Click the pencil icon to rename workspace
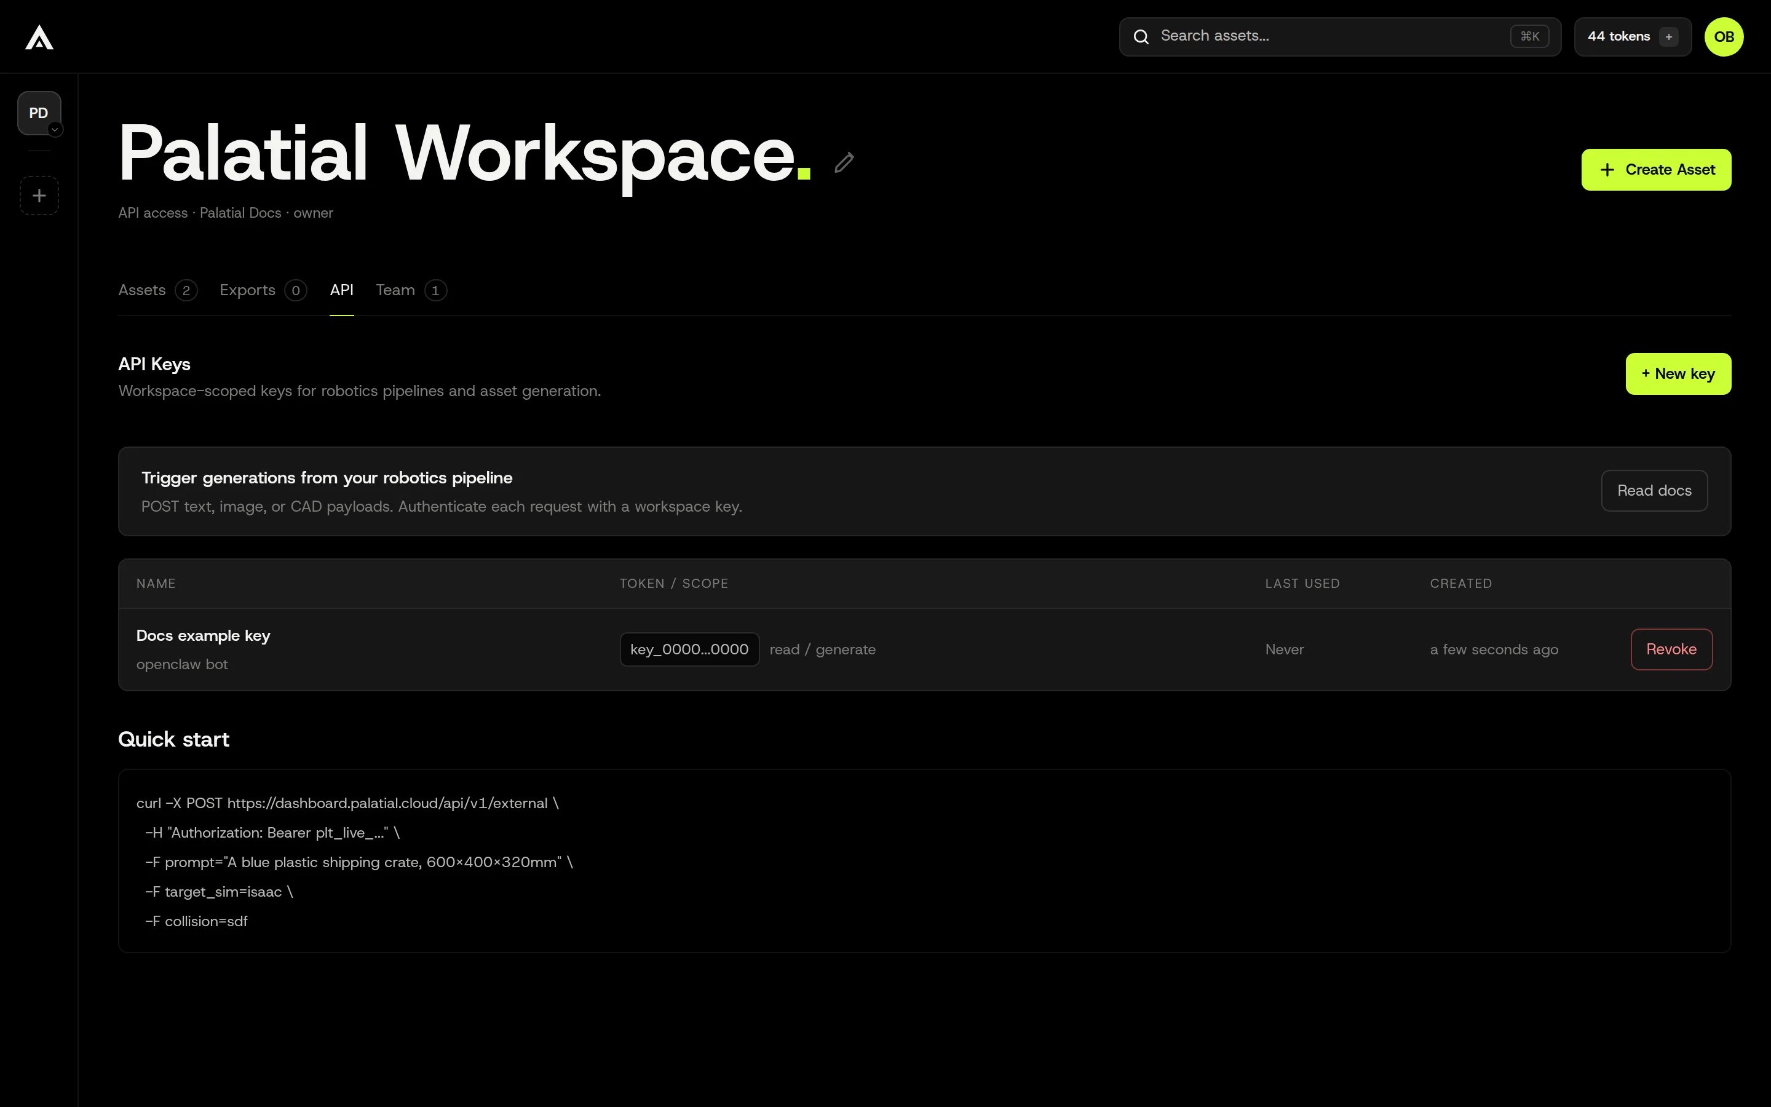This screenshot has height=1107, width=1771. coord(844,162)
